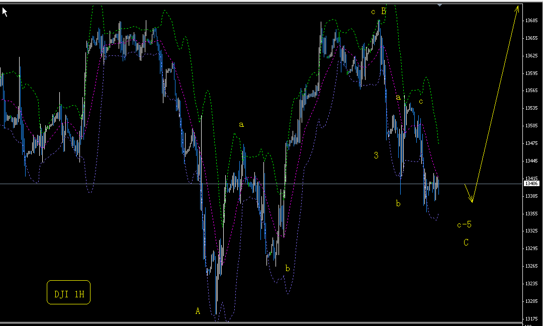This screenshot has height=326, width=543.
Task: Click the 13265 price axis value
Action: (x=531, y=266)
